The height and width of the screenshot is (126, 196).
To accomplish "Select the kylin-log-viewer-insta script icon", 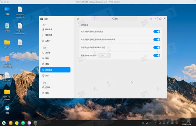I will coord(6,78).
